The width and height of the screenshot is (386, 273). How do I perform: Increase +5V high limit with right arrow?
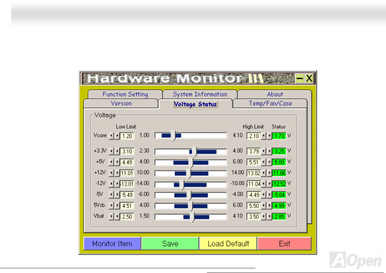click(x=269, y=162)
